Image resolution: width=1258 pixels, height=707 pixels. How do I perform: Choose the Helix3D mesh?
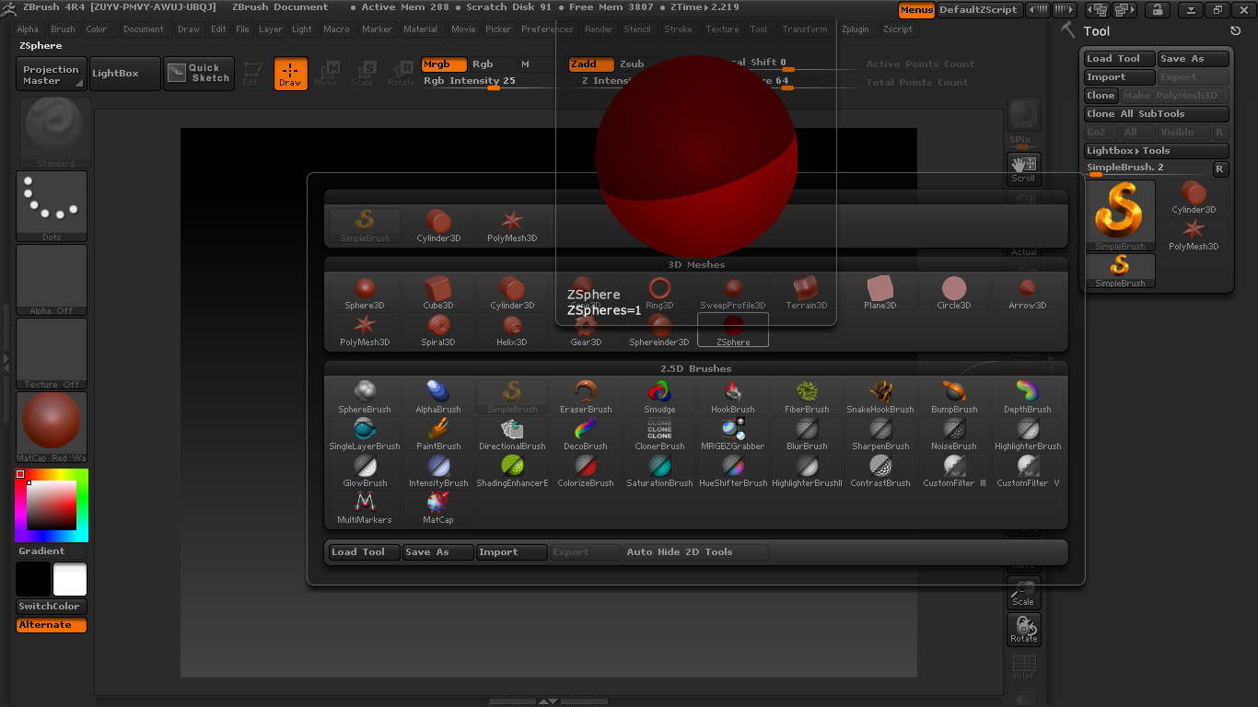(512, 330)
